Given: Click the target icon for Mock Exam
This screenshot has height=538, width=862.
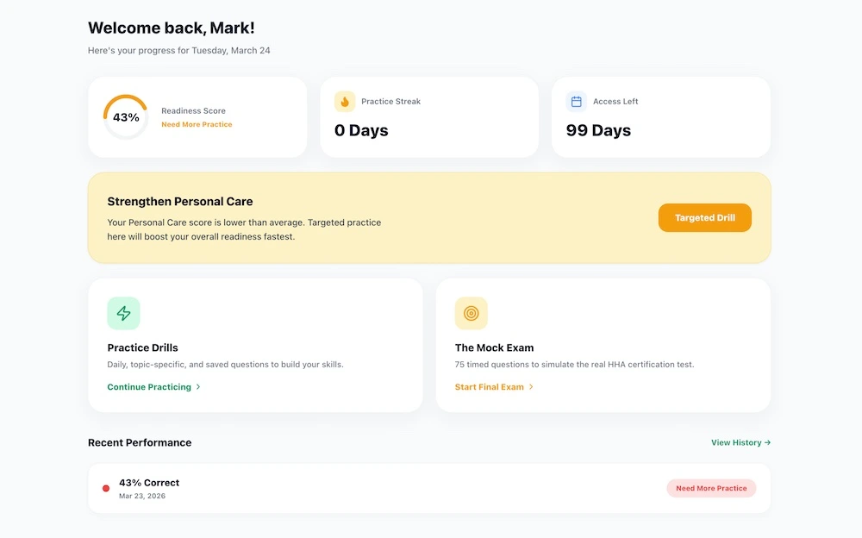Looking at the screenshot, I should click(x=472, y=314).
